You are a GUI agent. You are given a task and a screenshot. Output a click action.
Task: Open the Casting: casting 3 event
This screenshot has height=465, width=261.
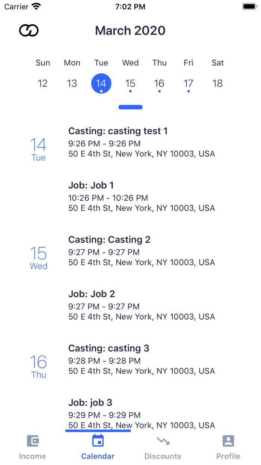coord(142,359)
